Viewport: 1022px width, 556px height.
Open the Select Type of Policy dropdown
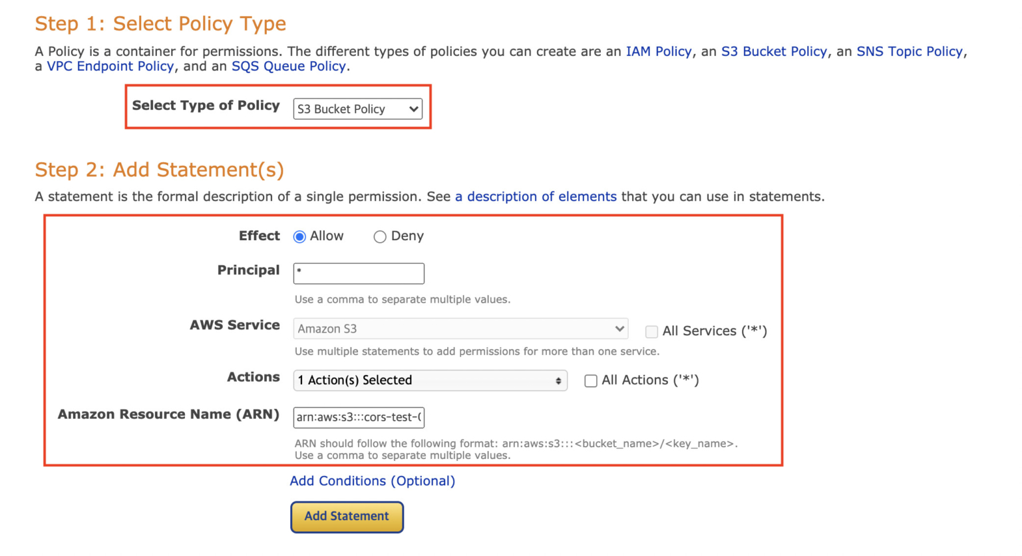pos(357,109)
